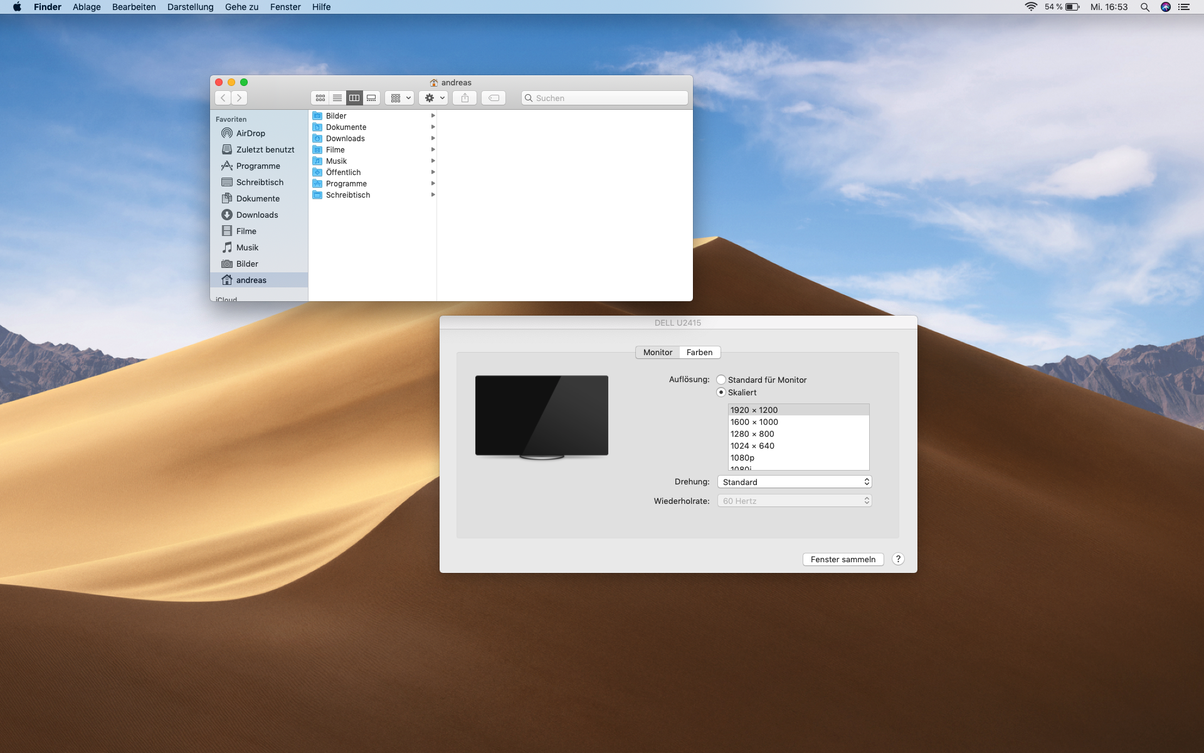Open the group-by arrangement dropdown
Viewport: 1204px width, 753px height.
(399, 98)
